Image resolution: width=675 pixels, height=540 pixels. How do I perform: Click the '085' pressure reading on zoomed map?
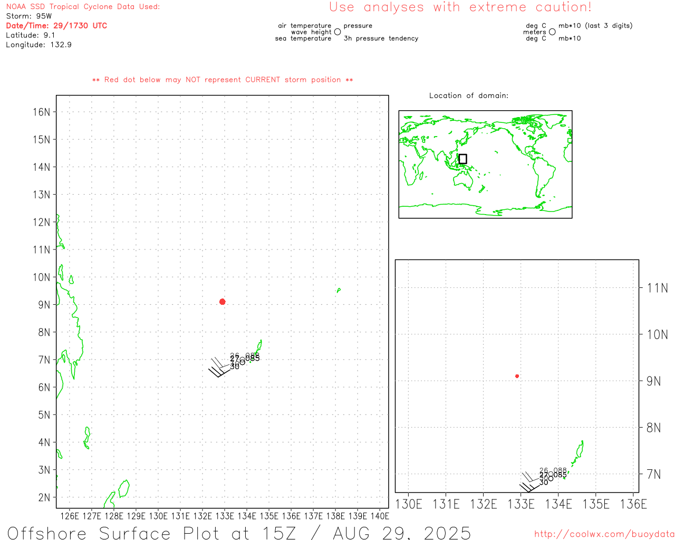coord(561,475)
